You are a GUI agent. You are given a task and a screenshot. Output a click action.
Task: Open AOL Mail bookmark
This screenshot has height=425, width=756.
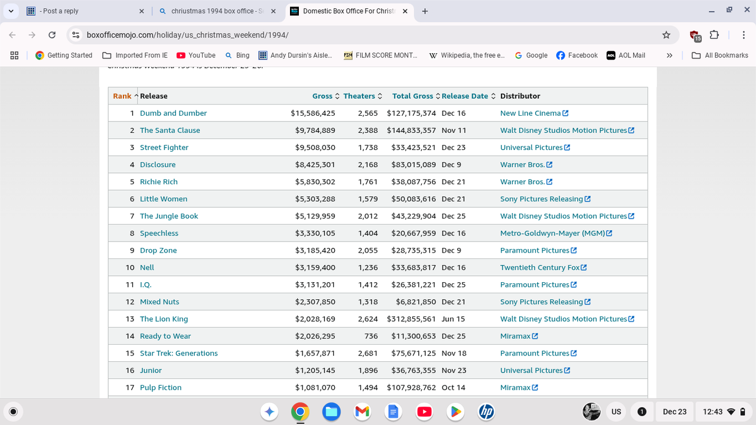coord(626,55)
